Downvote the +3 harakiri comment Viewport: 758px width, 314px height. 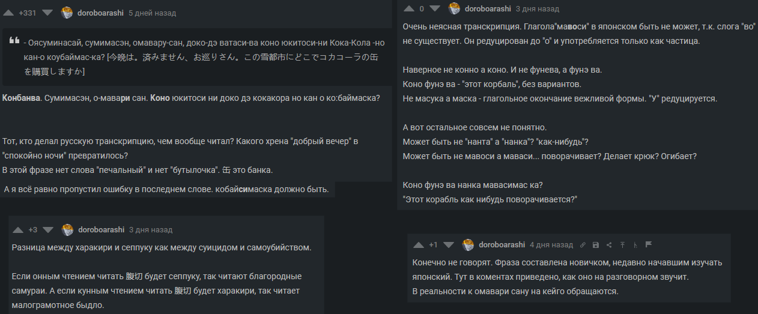click(x=49, y=230)
